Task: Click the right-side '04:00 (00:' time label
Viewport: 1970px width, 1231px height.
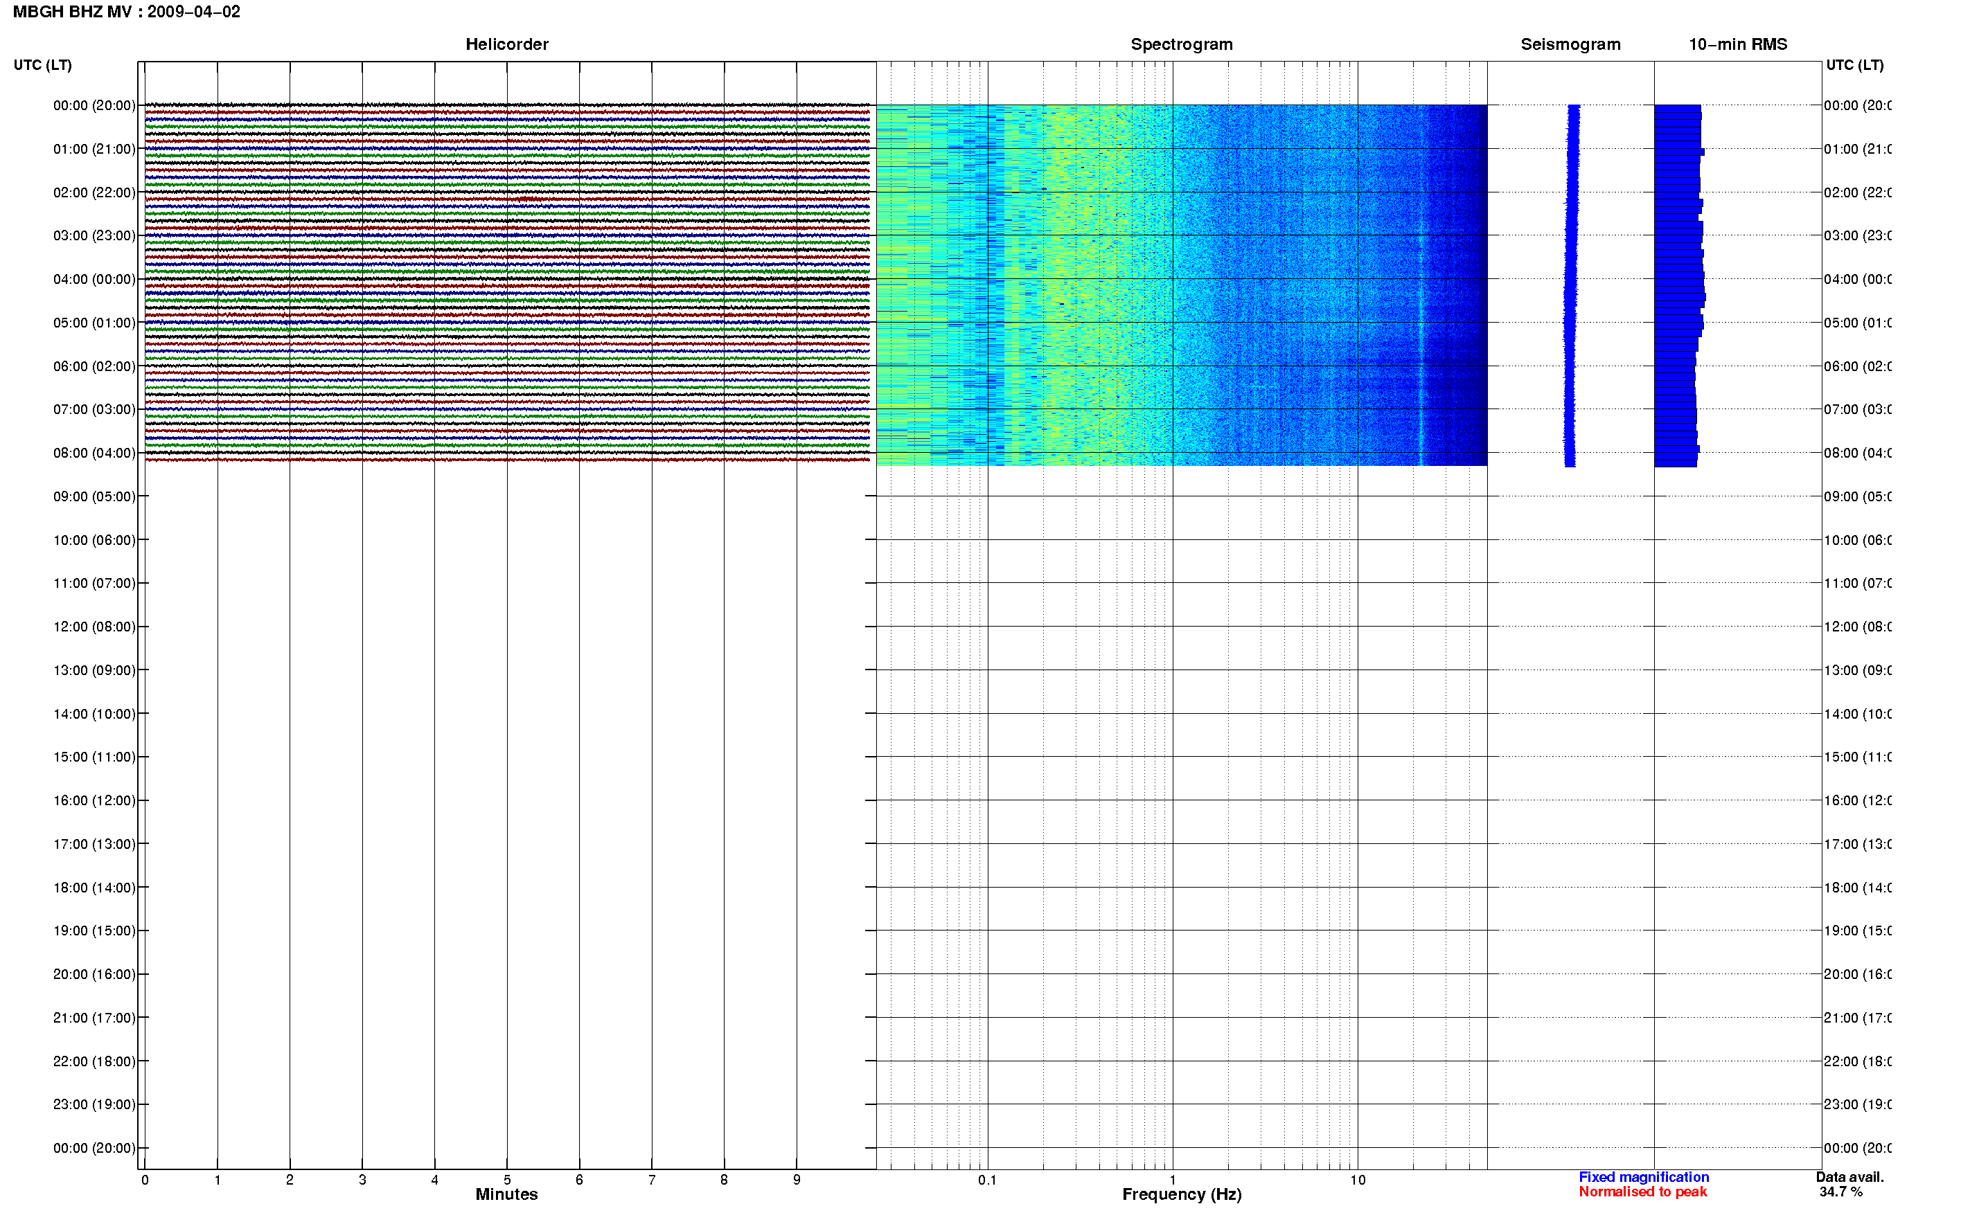Action: pos(1858,279)
